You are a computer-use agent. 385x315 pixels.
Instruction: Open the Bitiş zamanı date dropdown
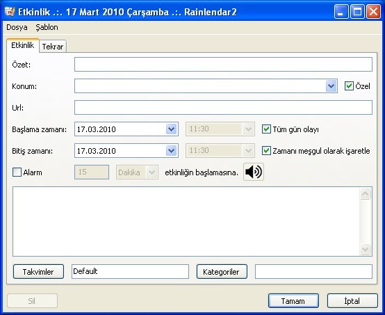(172, 151)
